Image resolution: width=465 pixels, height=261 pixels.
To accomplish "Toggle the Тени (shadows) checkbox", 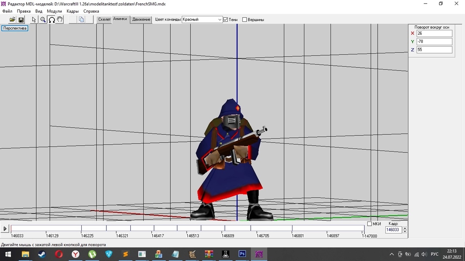I will (x=226, y=20).
